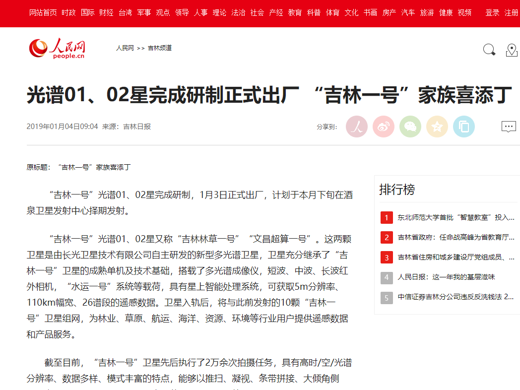This screenshot has width=520, height=390.
Task: Select 财经 in the top menu
Action: point(106,13)
